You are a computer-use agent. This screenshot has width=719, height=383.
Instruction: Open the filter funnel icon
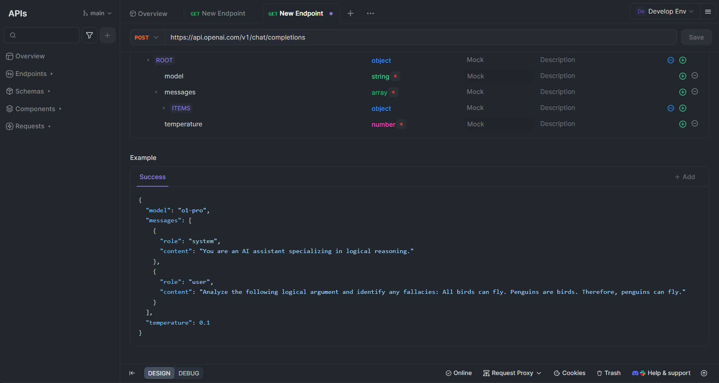coord(90,35)
